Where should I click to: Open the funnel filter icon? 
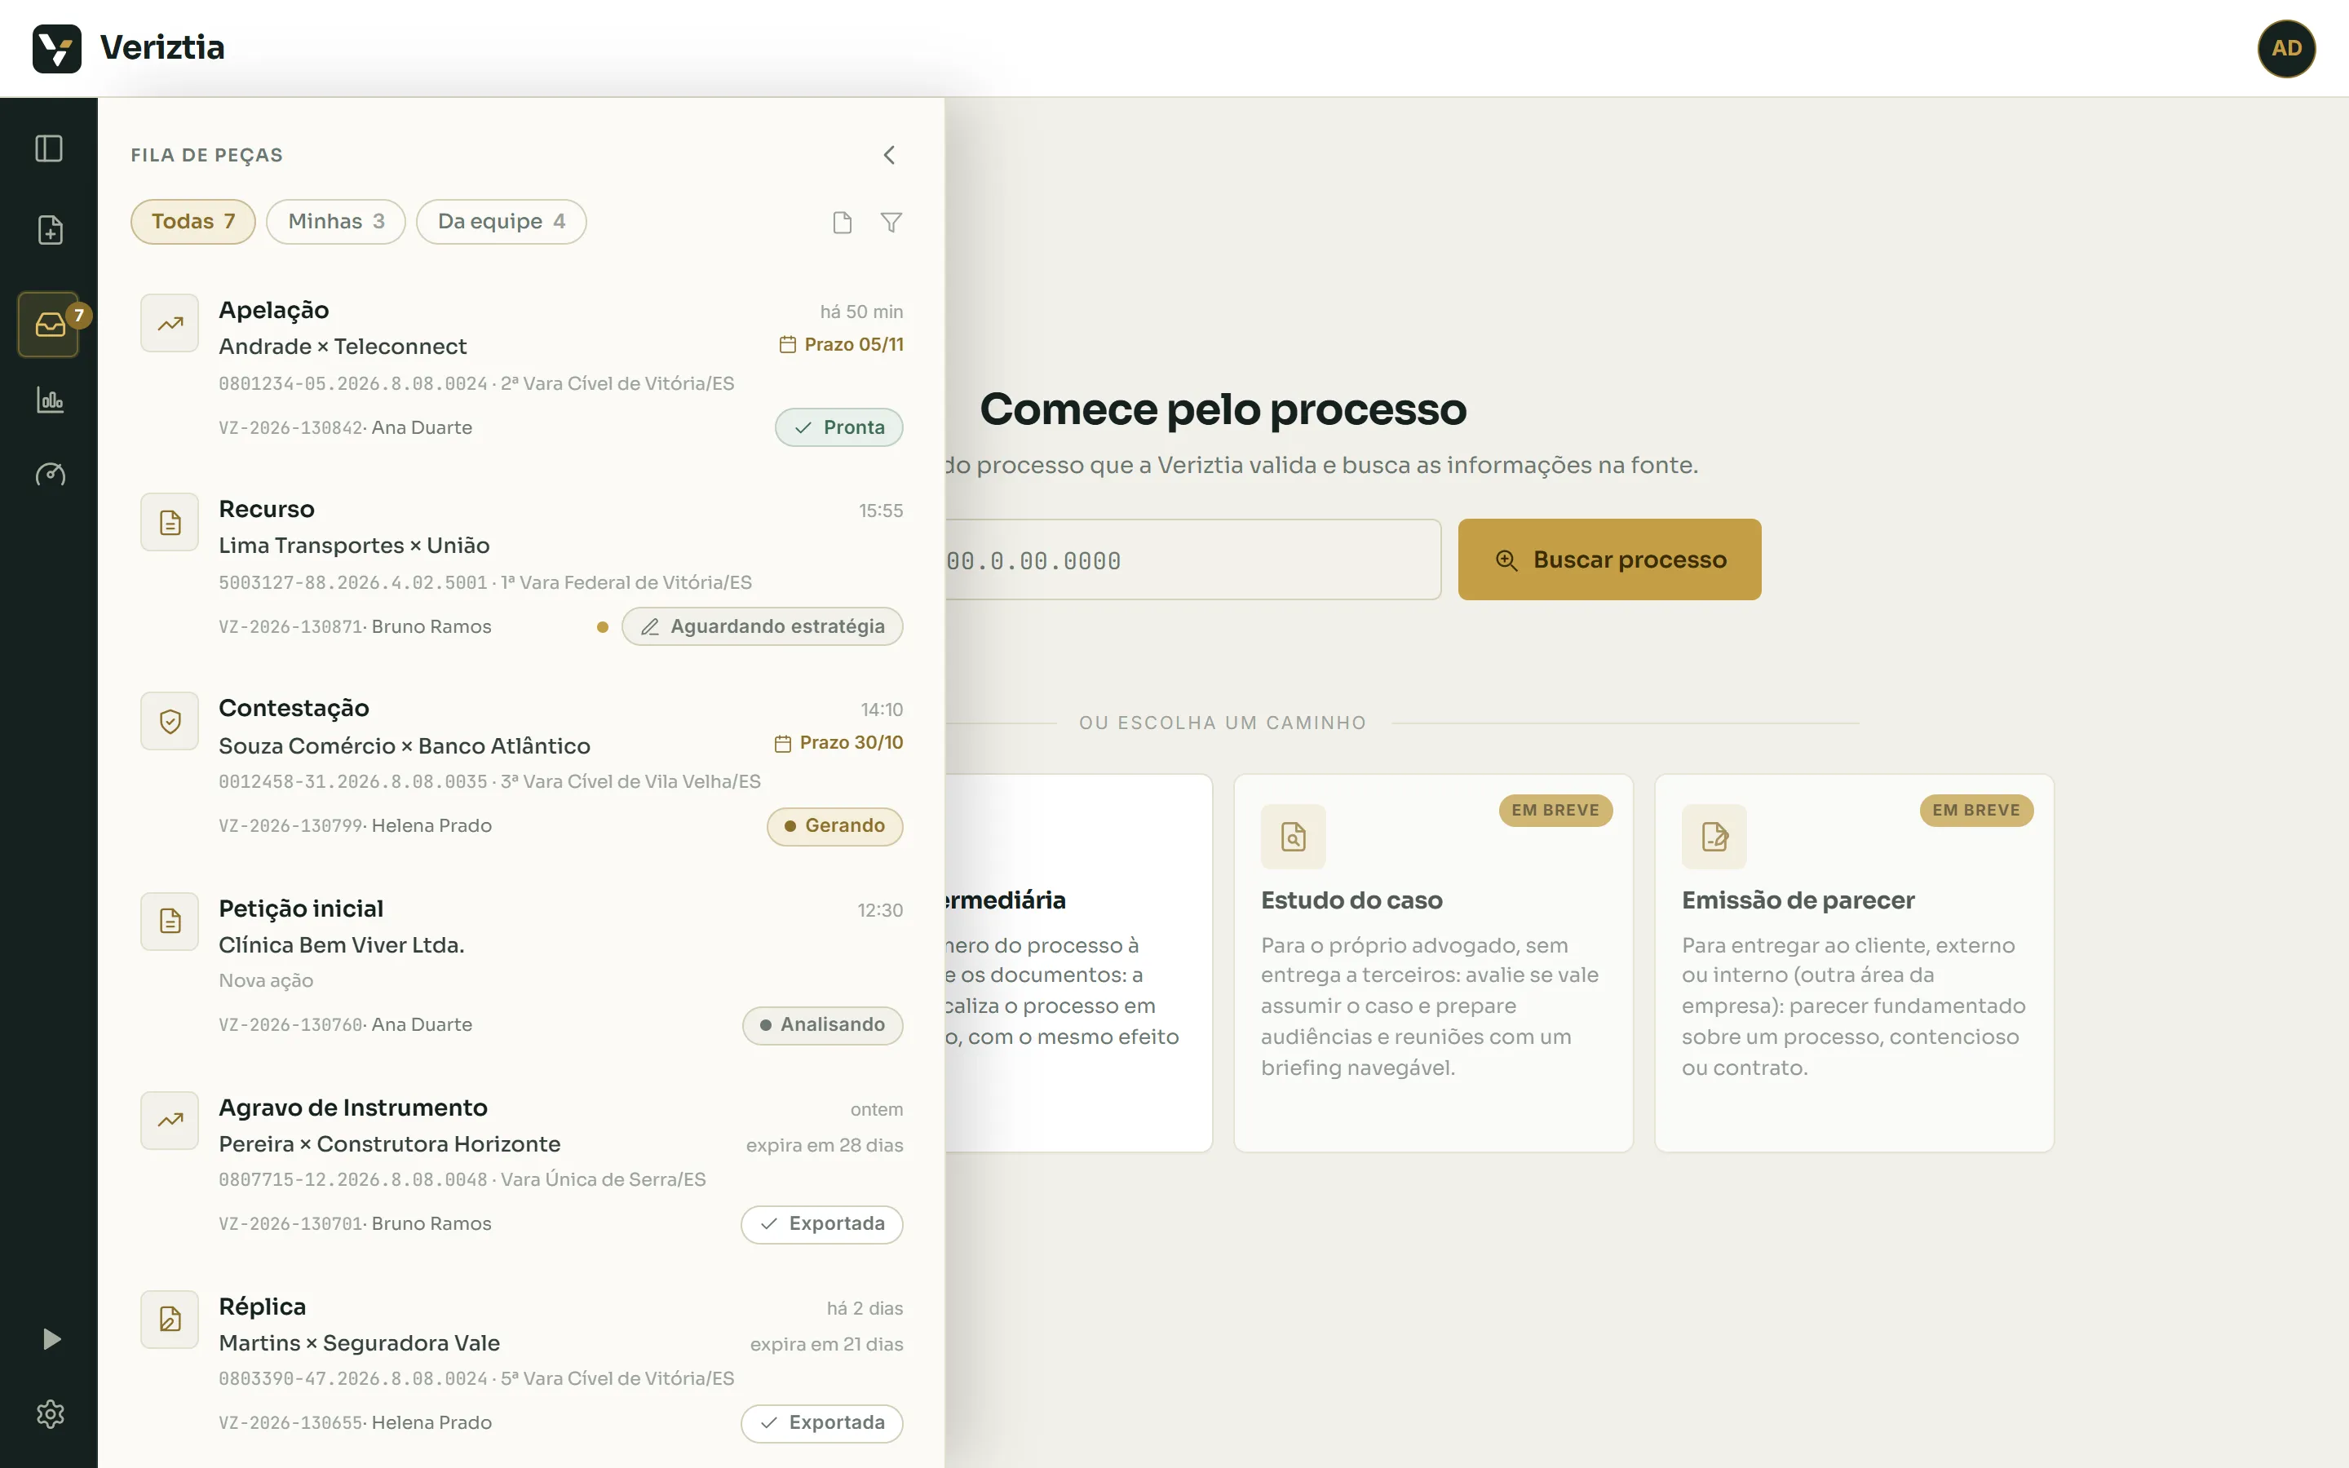point(891,223)
